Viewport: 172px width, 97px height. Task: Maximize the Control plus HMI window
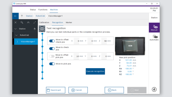tap(152, 4)
